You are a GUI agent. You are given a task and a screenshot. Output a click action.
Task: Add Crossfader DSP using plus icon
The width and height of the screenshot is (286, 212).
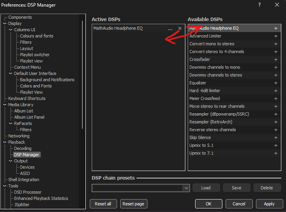point(275,60)
